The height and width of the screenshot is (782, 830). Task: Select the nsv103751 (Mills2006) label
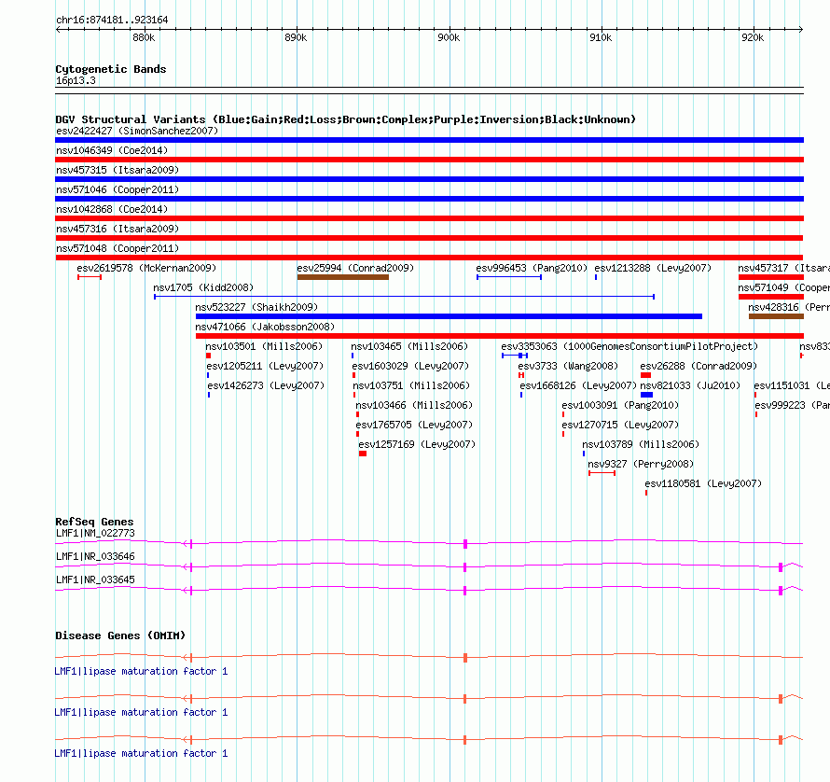411,385
